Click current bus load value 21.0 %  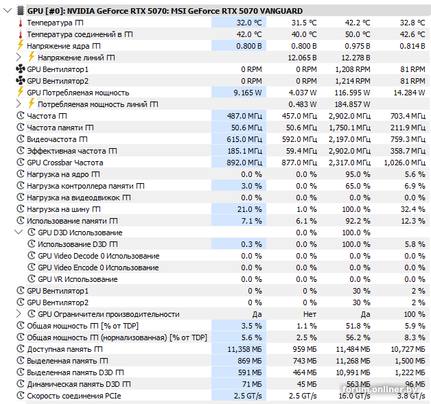tap(250, 210)
